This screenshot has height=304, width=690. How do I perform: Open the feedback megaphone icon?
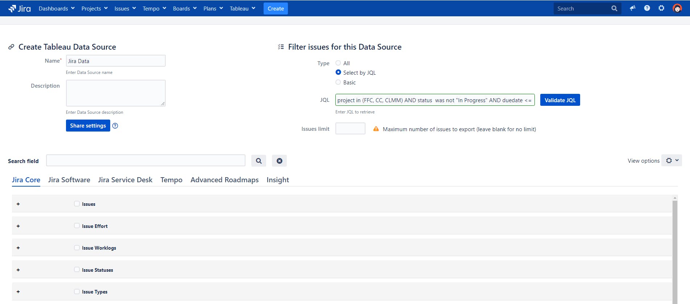[x=633, y=8]
